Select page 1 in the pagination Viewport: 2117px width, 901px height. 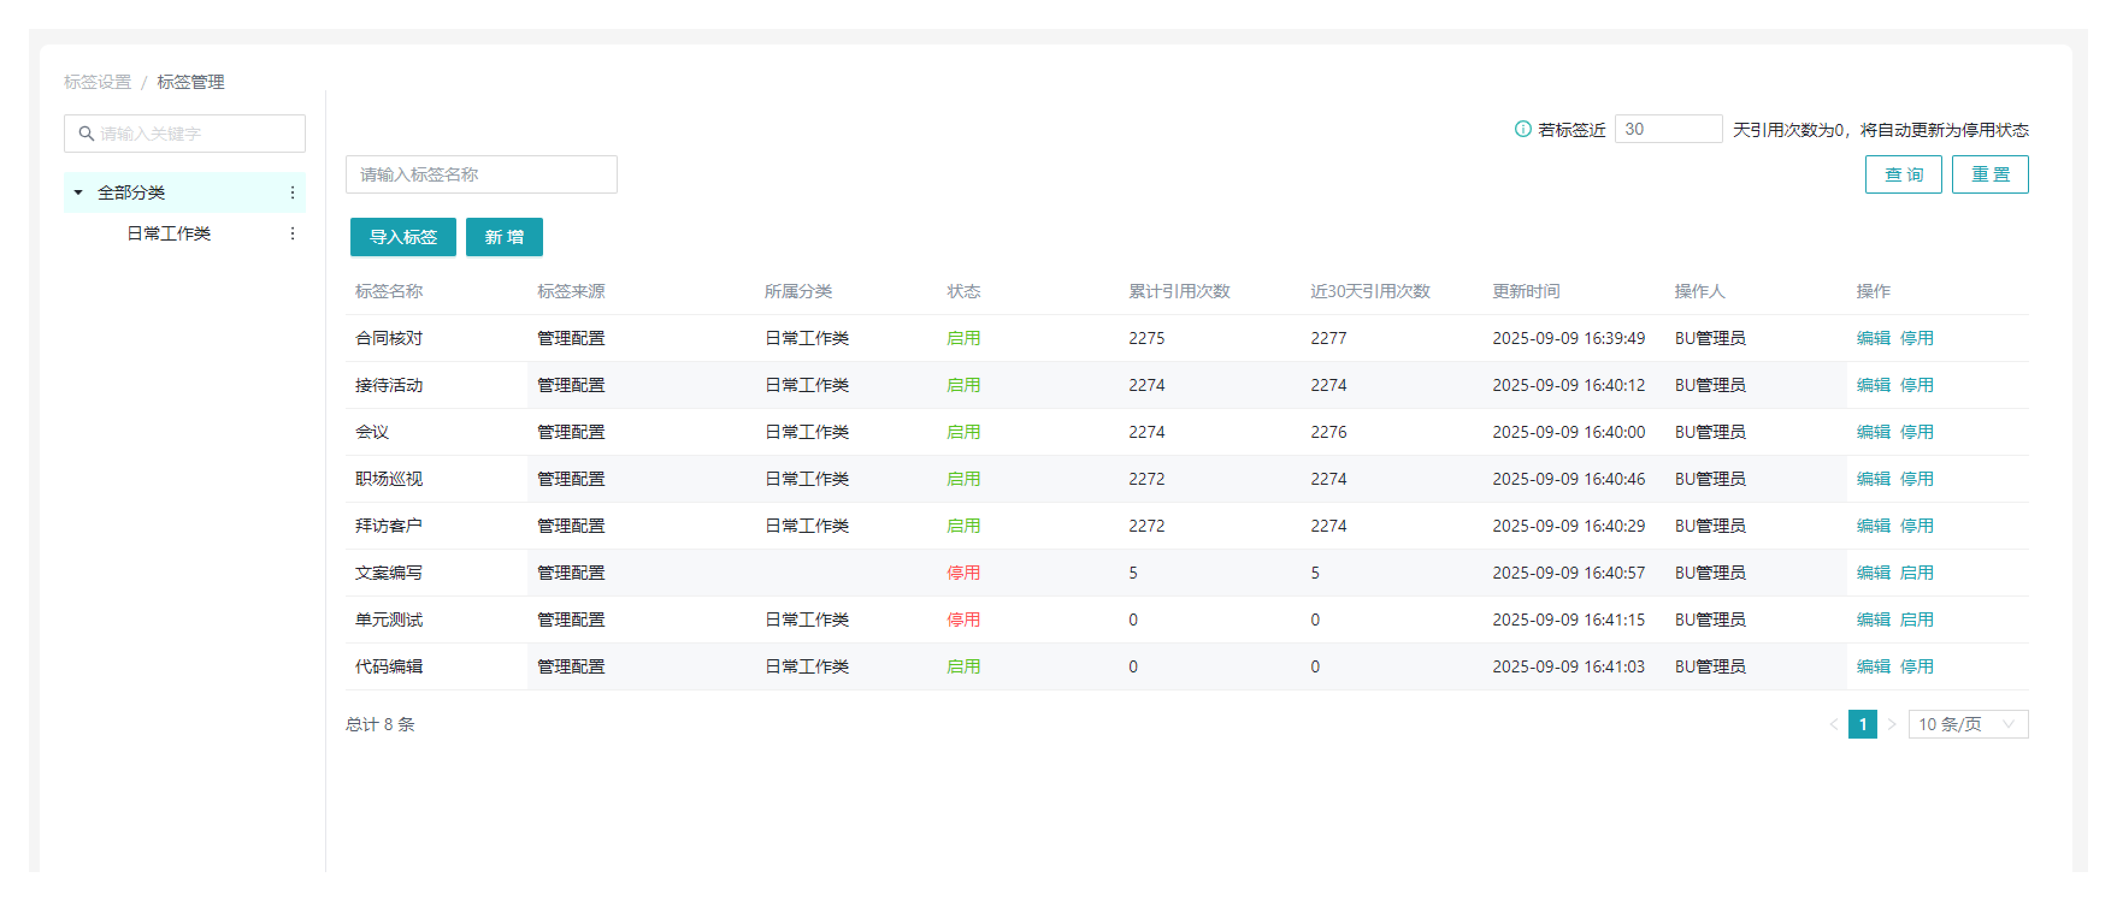[x=1862, y=724]
